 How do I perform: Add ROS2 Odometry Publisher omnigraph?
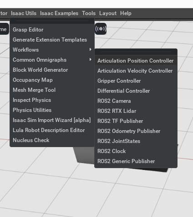point(136,131)
